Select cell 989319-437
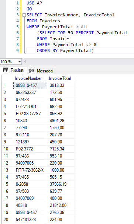 click(x=30, y=212)
